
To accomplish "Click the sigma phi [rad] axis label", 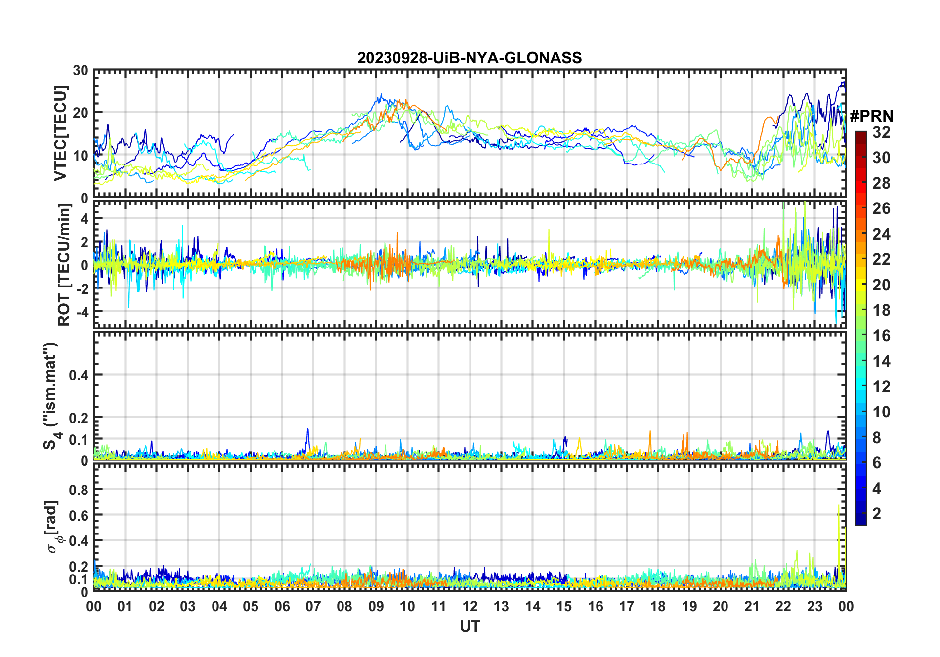I will tap(52, 527).
